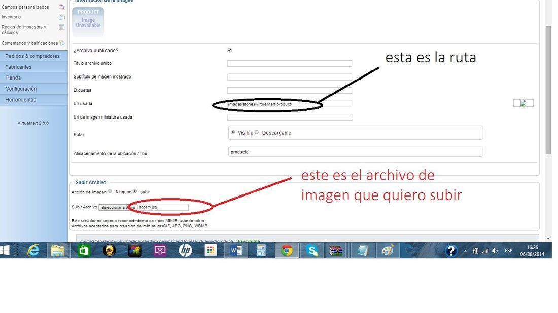Viewport: 558px width, 313px height.
Task: Launch HP support assistant icon
Action: coord(185,251)
